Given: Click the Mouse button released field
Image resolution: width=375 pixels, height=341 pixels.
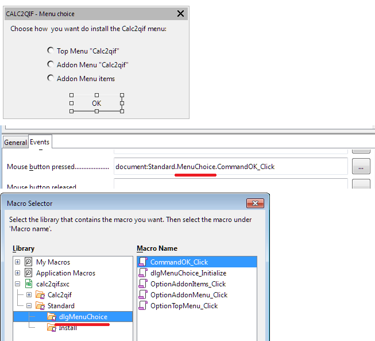Looking at the screenshot, I should click(230, 183).
